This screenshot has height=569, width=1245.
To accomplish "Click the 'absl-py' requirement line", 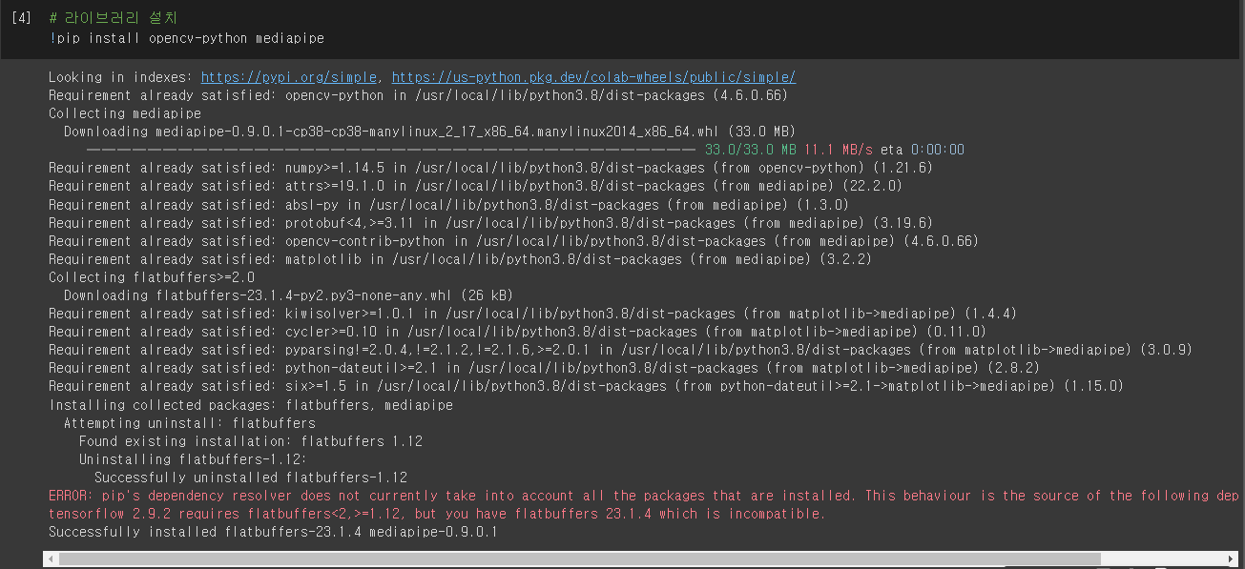I will 448,204.
